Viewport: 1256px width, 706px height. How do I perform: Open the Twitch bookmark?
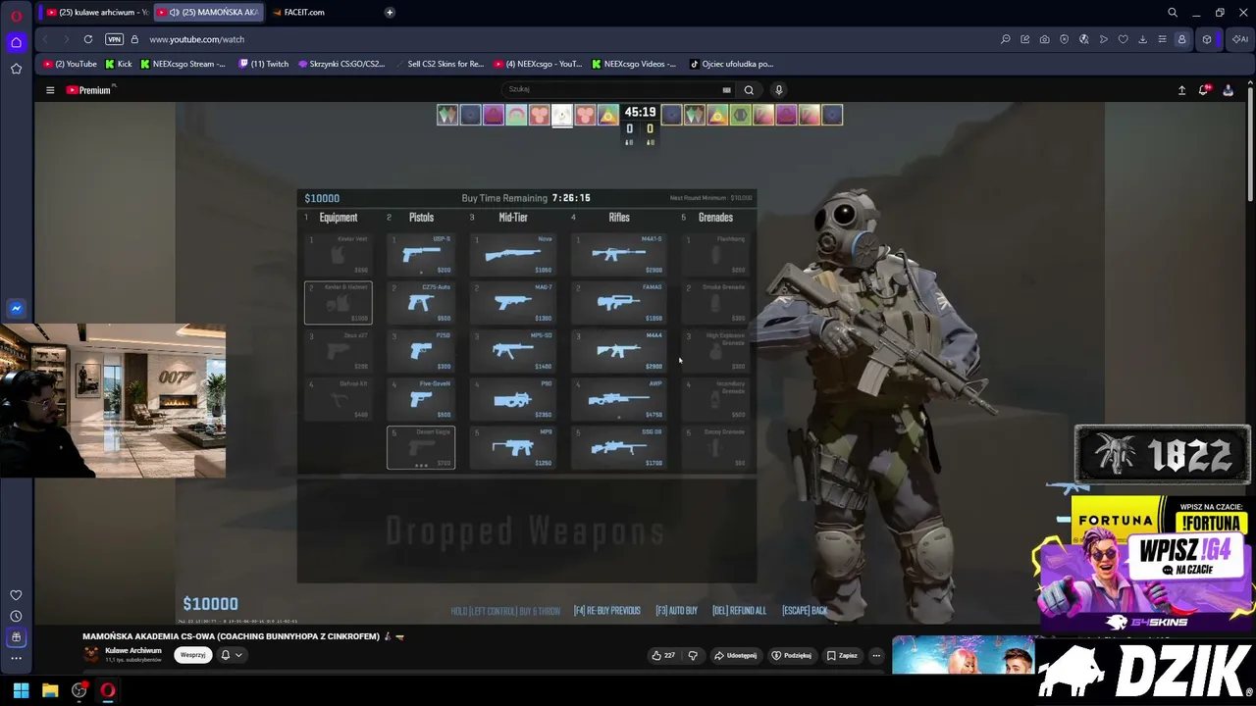tap(264, 64)
